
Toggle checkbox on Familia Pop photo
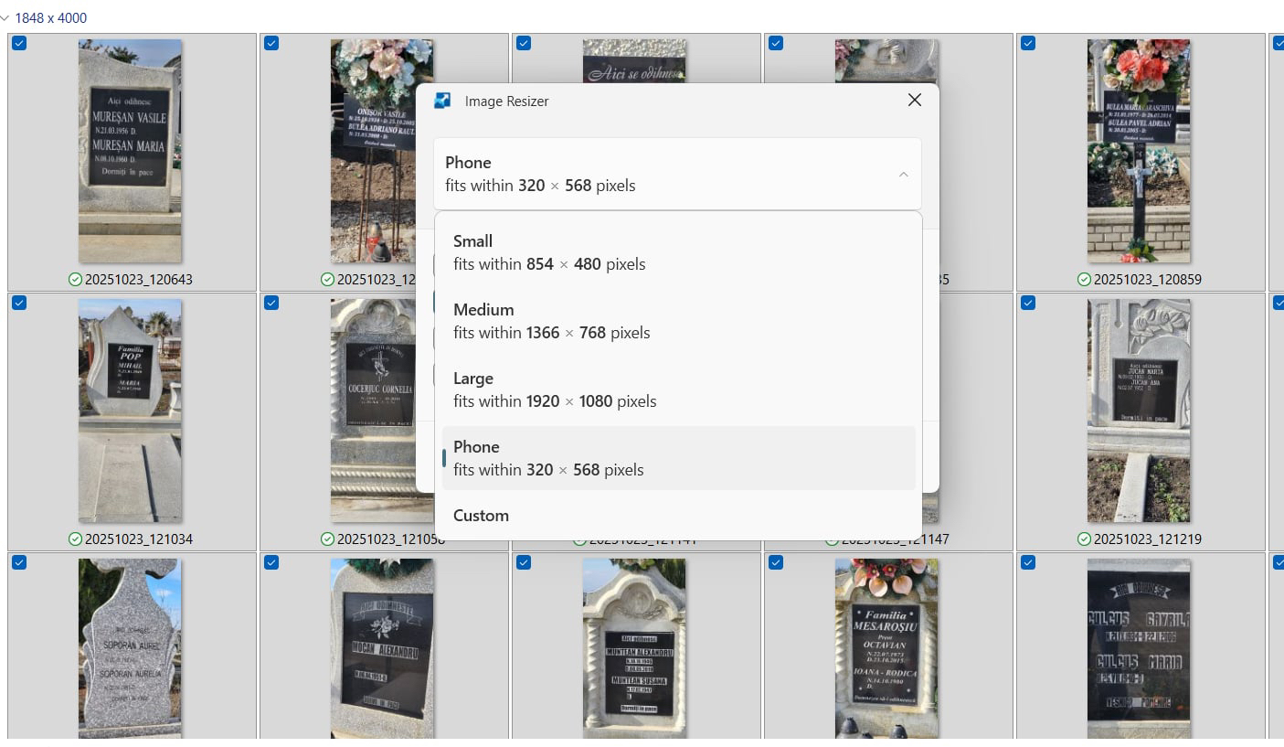(19, 303)
